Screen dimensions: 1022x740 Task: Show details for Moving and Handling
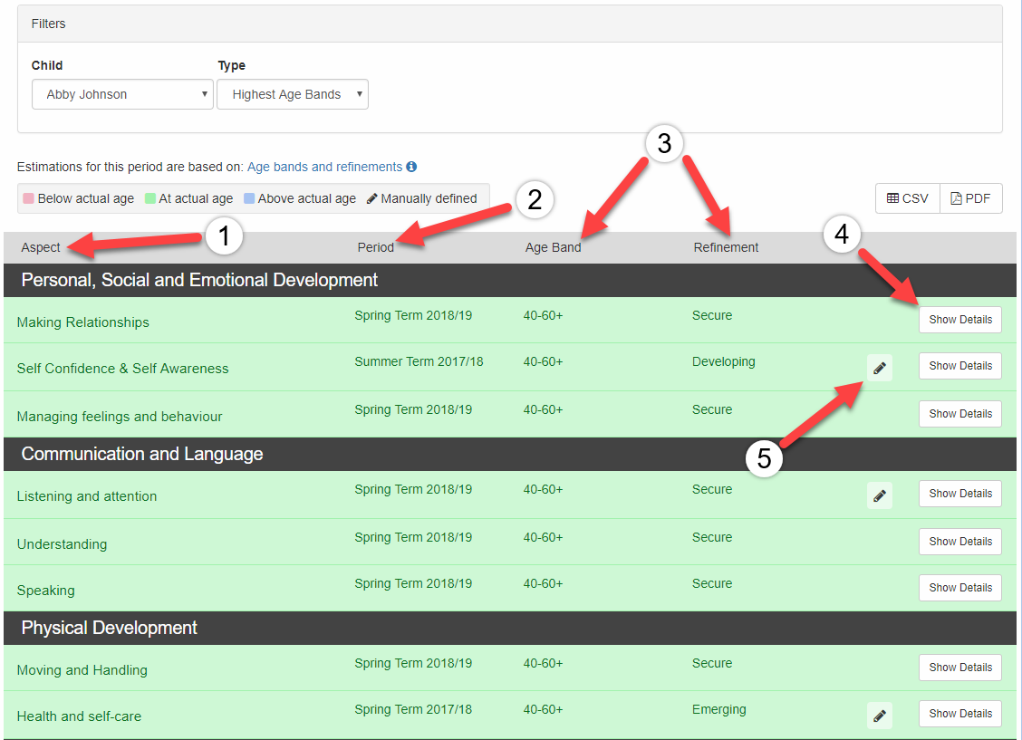[x=959, y=668]
